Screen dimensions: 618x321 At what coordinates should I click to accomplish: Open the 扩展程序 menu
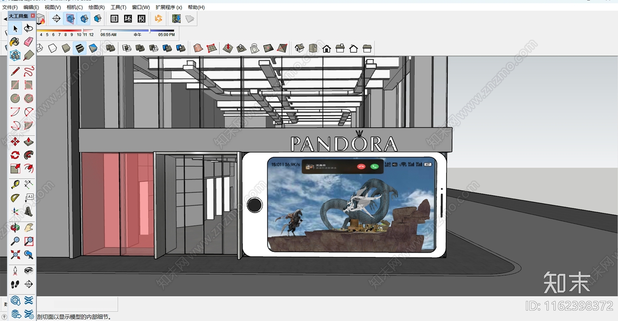click(169, 7)
